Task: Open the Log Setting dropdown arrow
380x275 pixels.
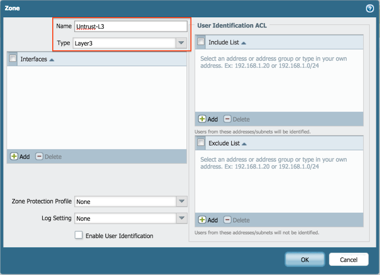Action: tap(181, 218)
